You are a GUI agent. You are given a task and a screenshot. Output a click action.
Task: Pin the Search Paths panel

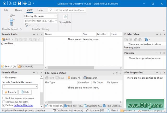[38, 34]
